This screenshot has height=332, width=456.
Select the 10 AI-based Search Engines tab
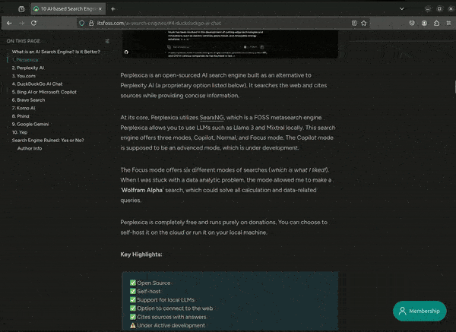(68, 9)
